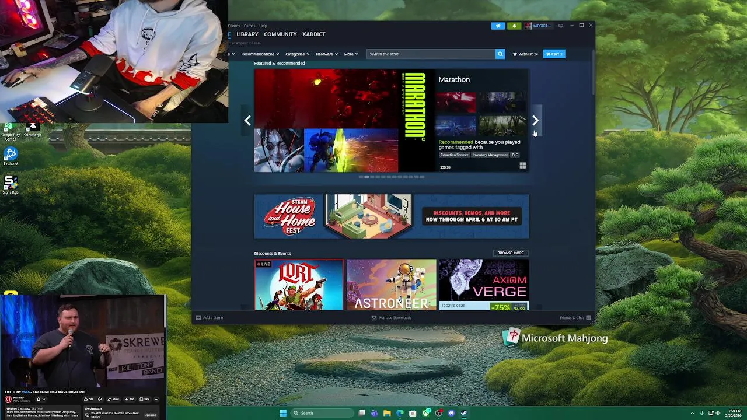Click the Kill Tony channel avatar

[x=8, y=399]
